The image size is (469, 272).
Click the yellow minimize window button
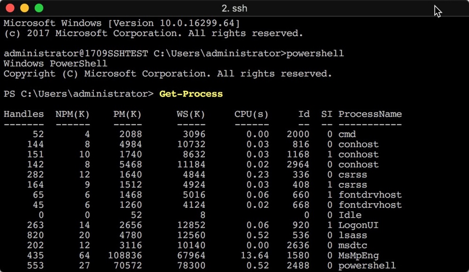pyautogui.click(x=24, y=8)
